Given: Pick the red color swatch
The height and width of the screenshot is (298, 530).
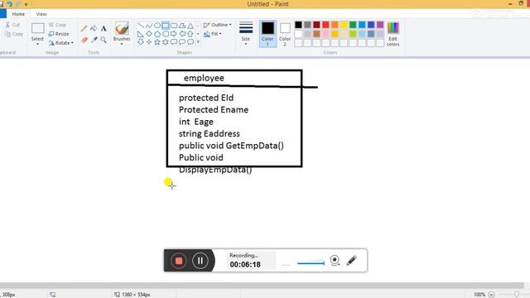Looking at the screenshot, I should 325,25.
